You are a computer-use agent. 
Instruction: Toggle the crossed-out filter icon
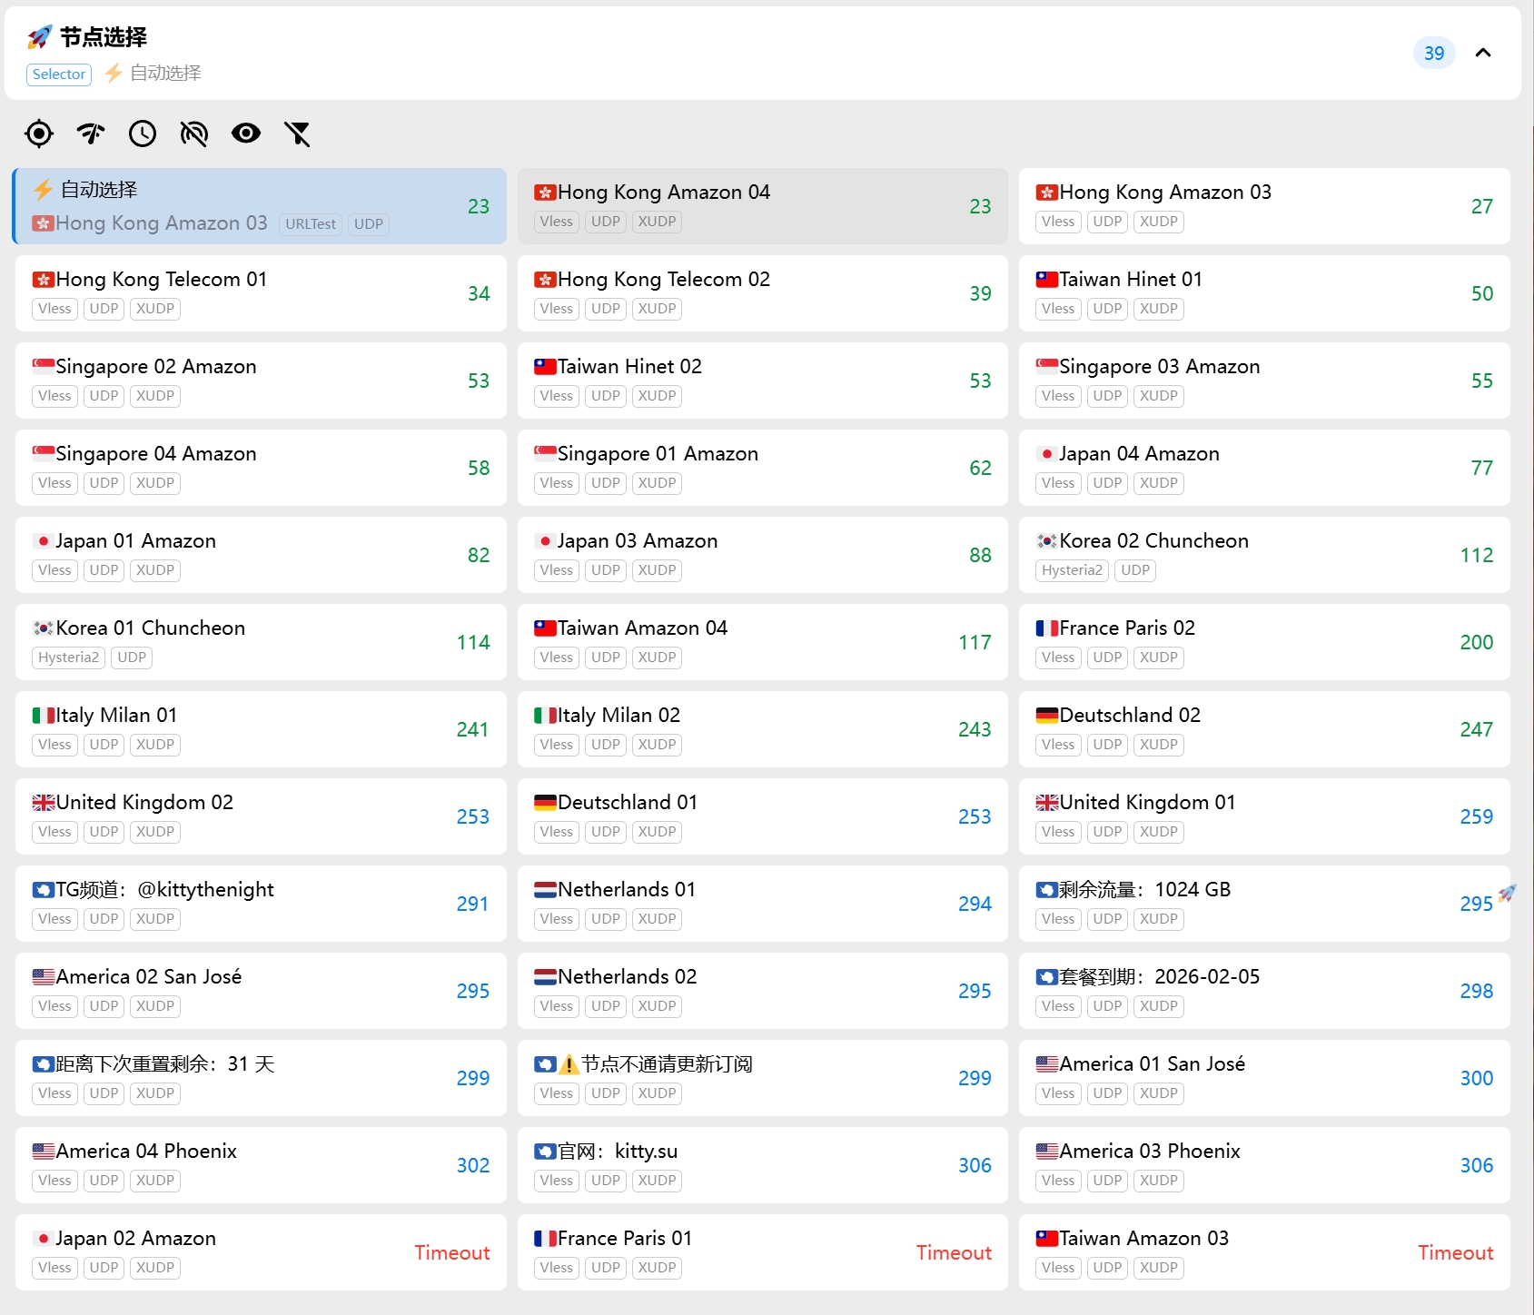(x=298, y=133)
